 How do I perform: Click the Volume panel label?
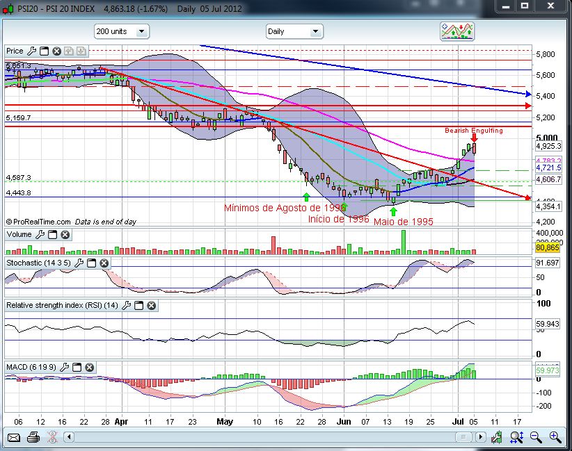19,235
